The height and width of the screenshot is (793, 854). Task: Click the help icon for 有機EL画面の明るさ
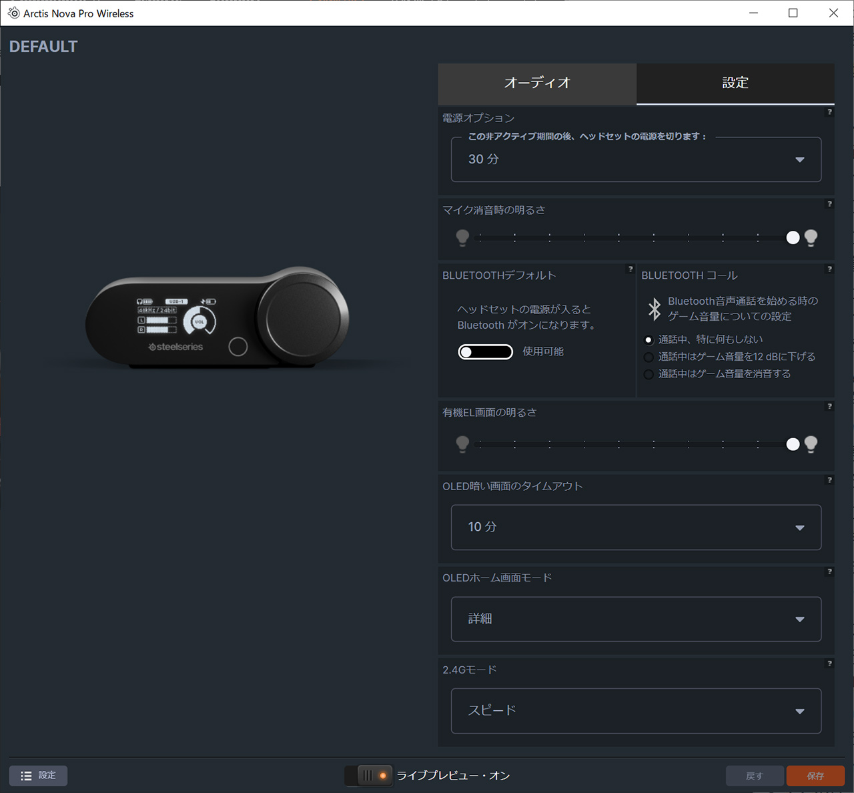[x=829, y=406]
